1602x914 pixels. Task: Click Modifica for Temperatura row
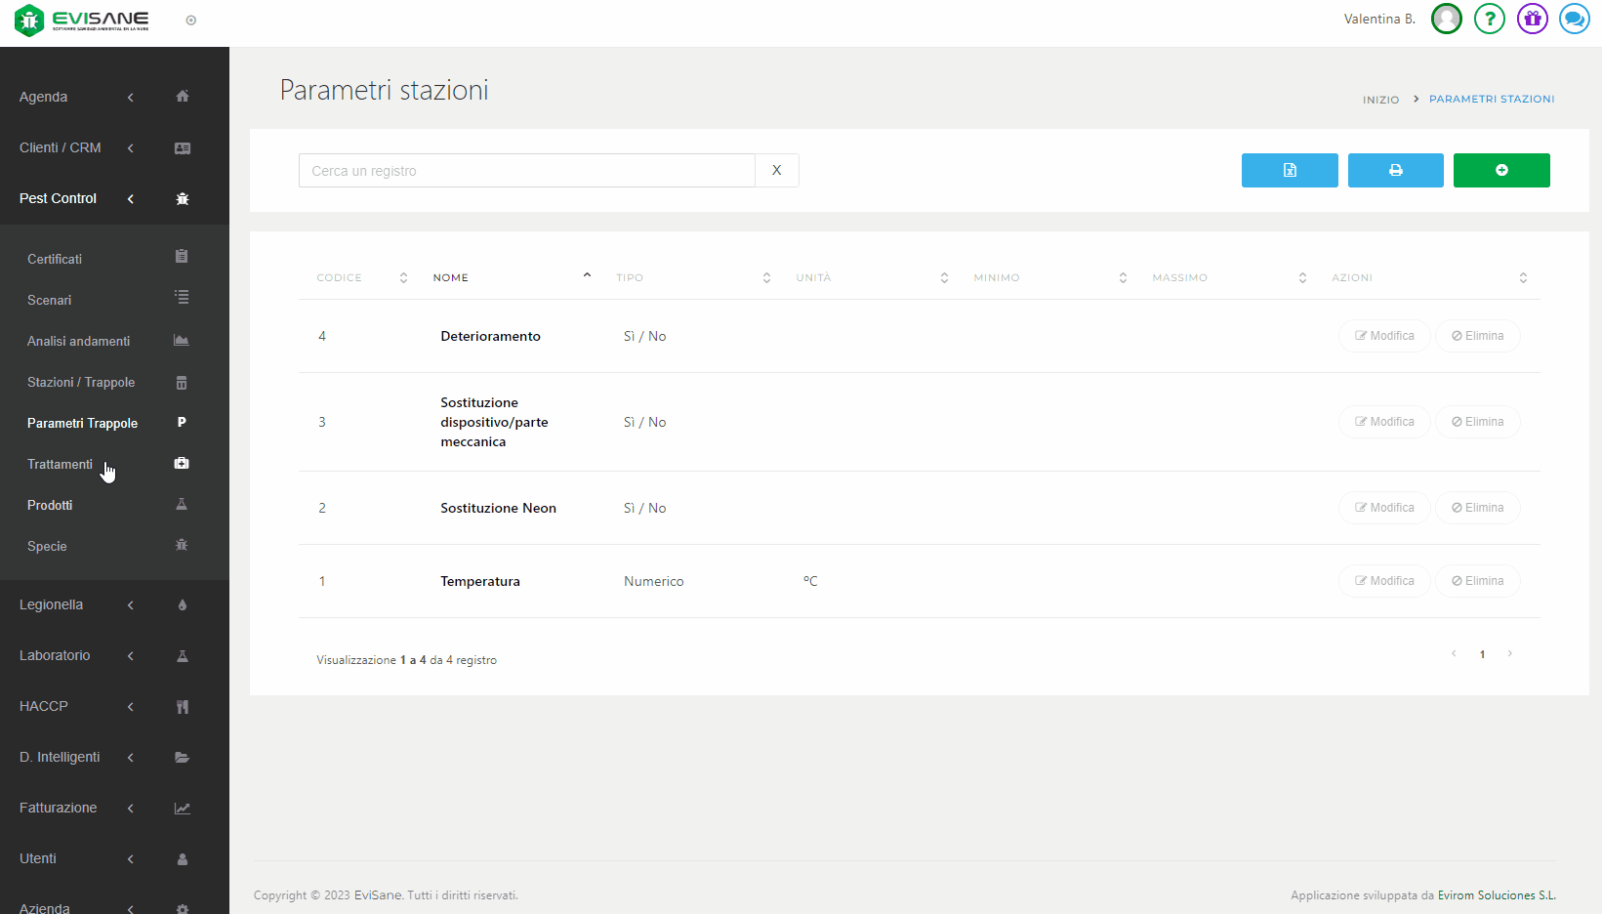click(1383, 581)
